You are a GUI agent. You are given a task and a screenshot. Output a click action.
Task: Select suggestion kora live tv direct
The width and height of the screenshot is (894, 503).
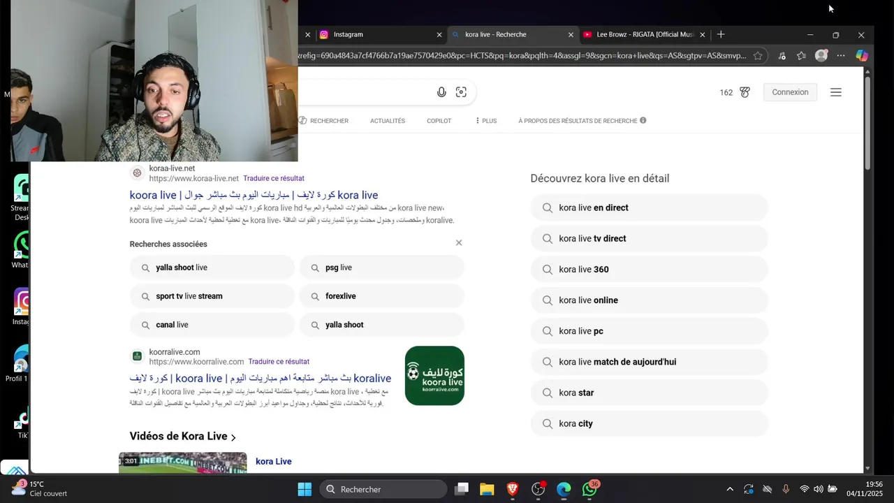point(650,238)
